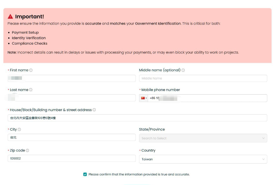Click the confirmation checkbox label text
This screenshot has height=185, width=273.
click(x=139, y=174)
